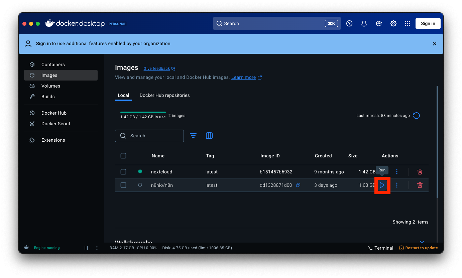The image size is (462, 278).
Task: Open the column display options icon
Action: point(209,136)
